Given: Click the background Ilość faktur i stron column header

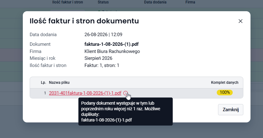Looking at the screenshot, I should point(67,2).
